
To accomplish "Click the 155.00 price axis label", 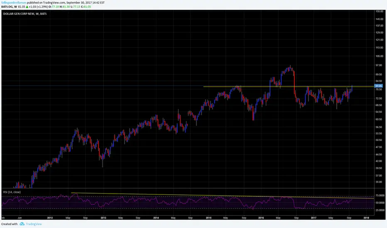I will [380, 11].
